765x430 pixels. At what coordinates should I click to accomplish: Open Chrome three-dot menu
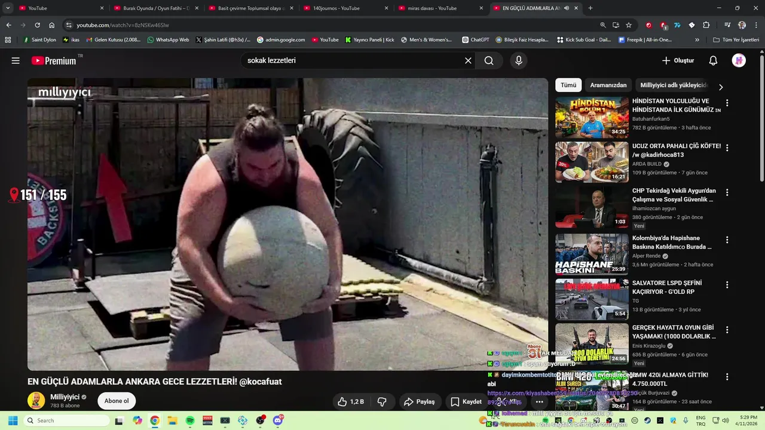pos(756,25)
